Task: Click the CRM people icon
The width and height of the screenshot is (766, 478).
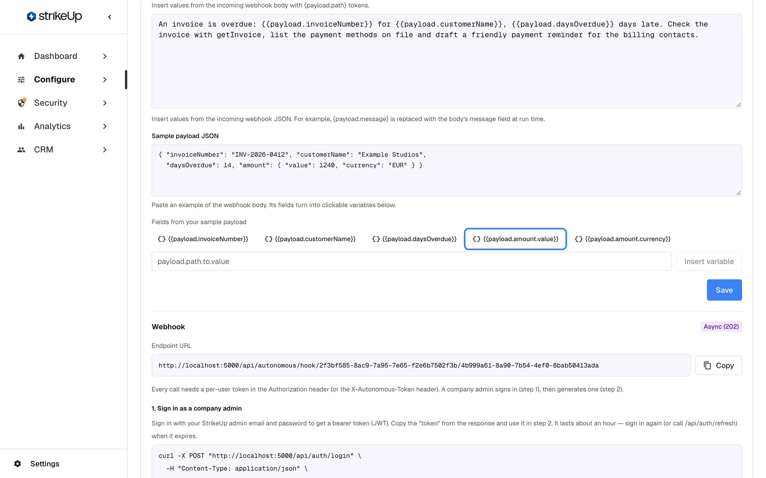Action: [x=21, y=150]
